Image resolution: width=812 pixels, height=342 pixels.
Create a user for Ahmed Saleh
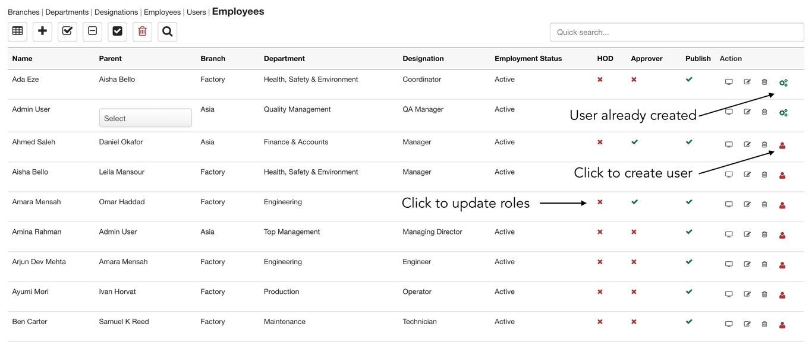pos(782,145)
